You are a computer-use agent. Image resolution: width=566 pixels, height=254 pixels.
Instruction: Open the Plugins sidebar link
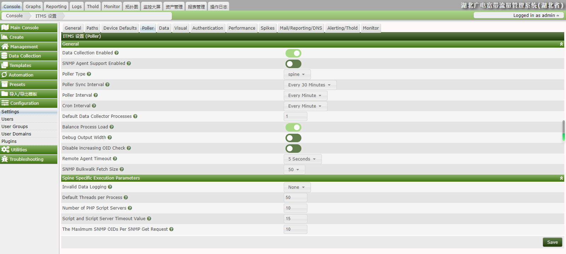coord(9,141)
